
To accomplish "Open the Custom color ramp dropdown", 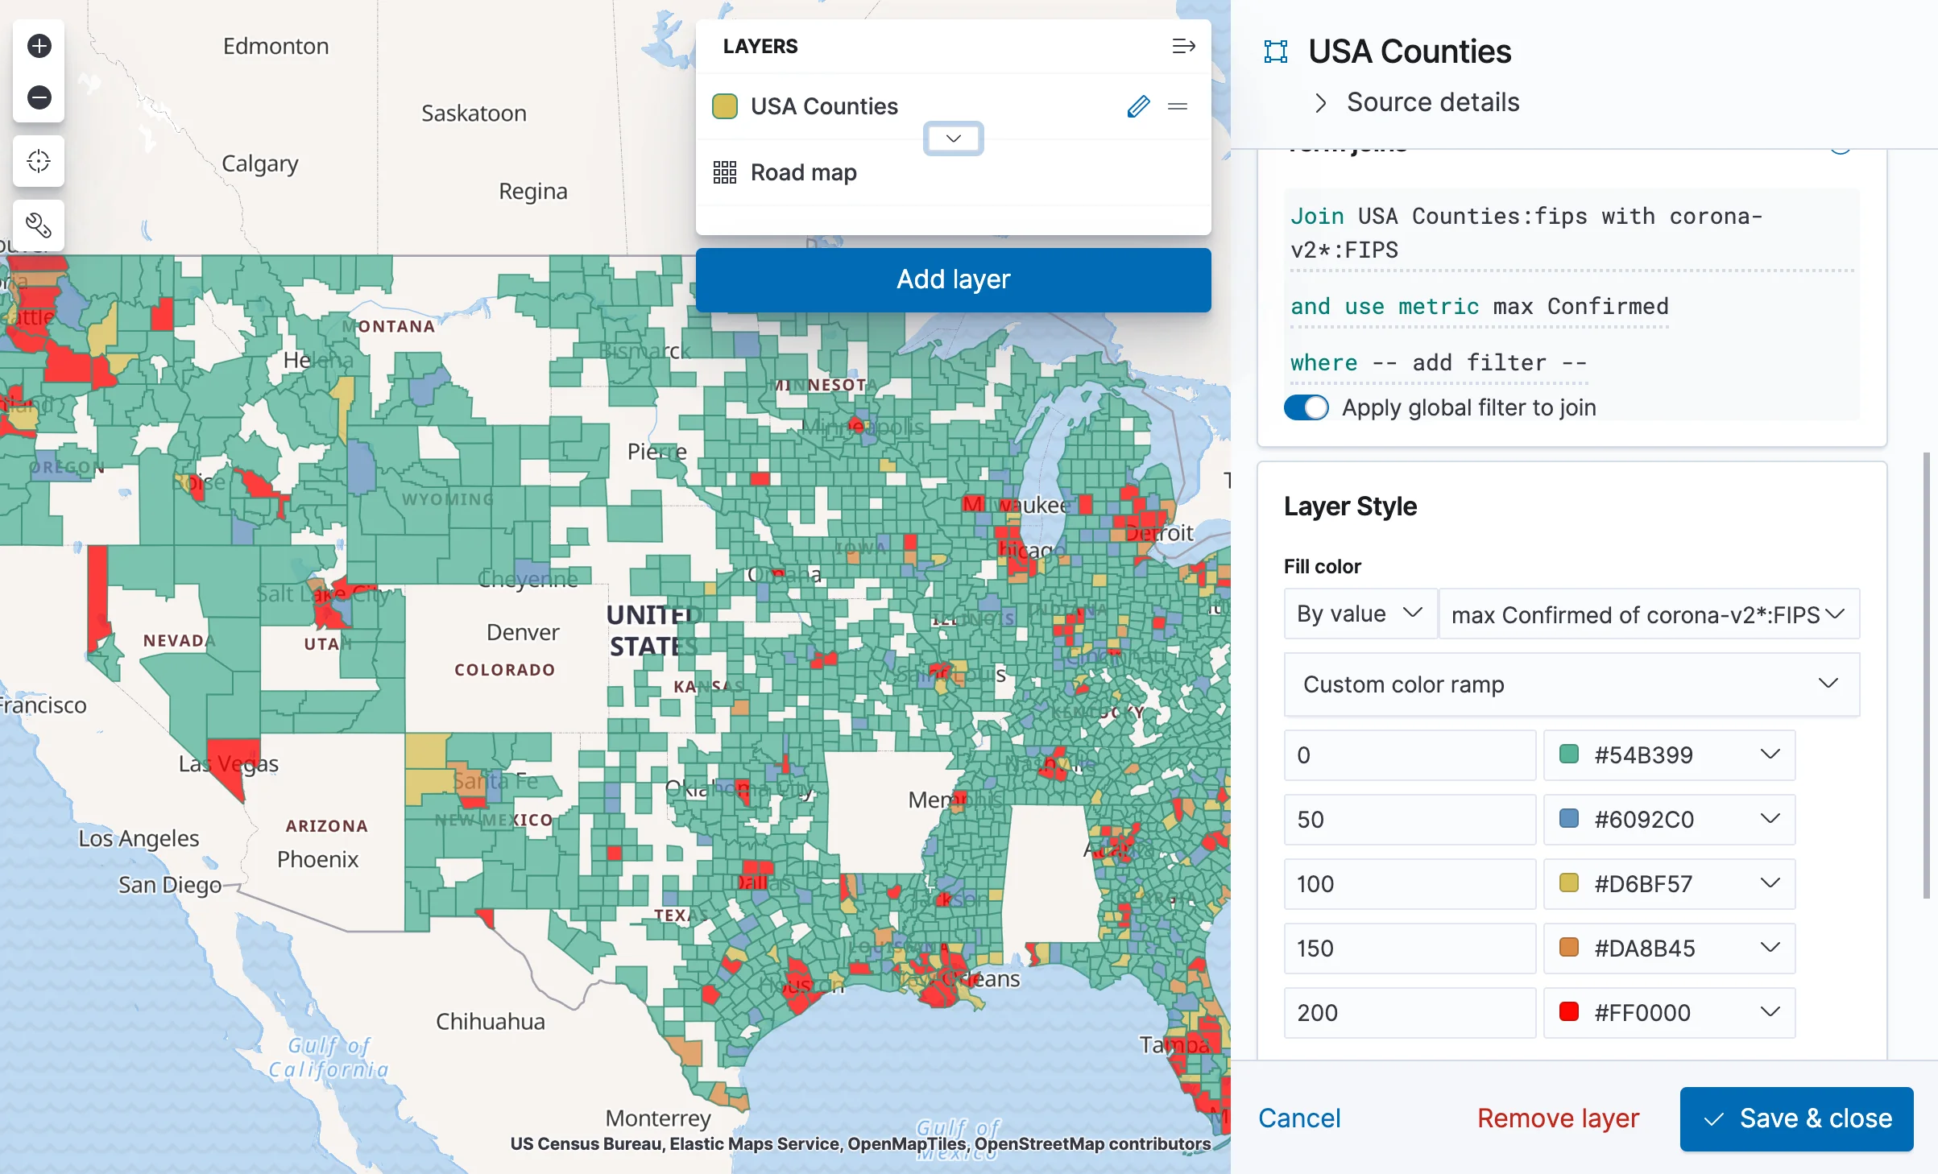I will pyautogui.click(x=1571, y=684).
